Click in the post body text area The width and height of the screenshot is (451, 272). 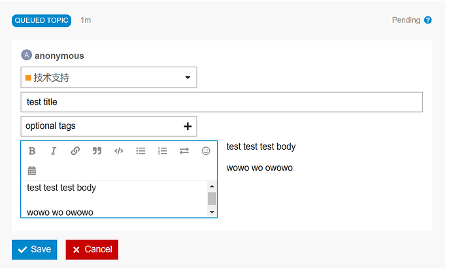pyautogui.click(x=114, y=199)
